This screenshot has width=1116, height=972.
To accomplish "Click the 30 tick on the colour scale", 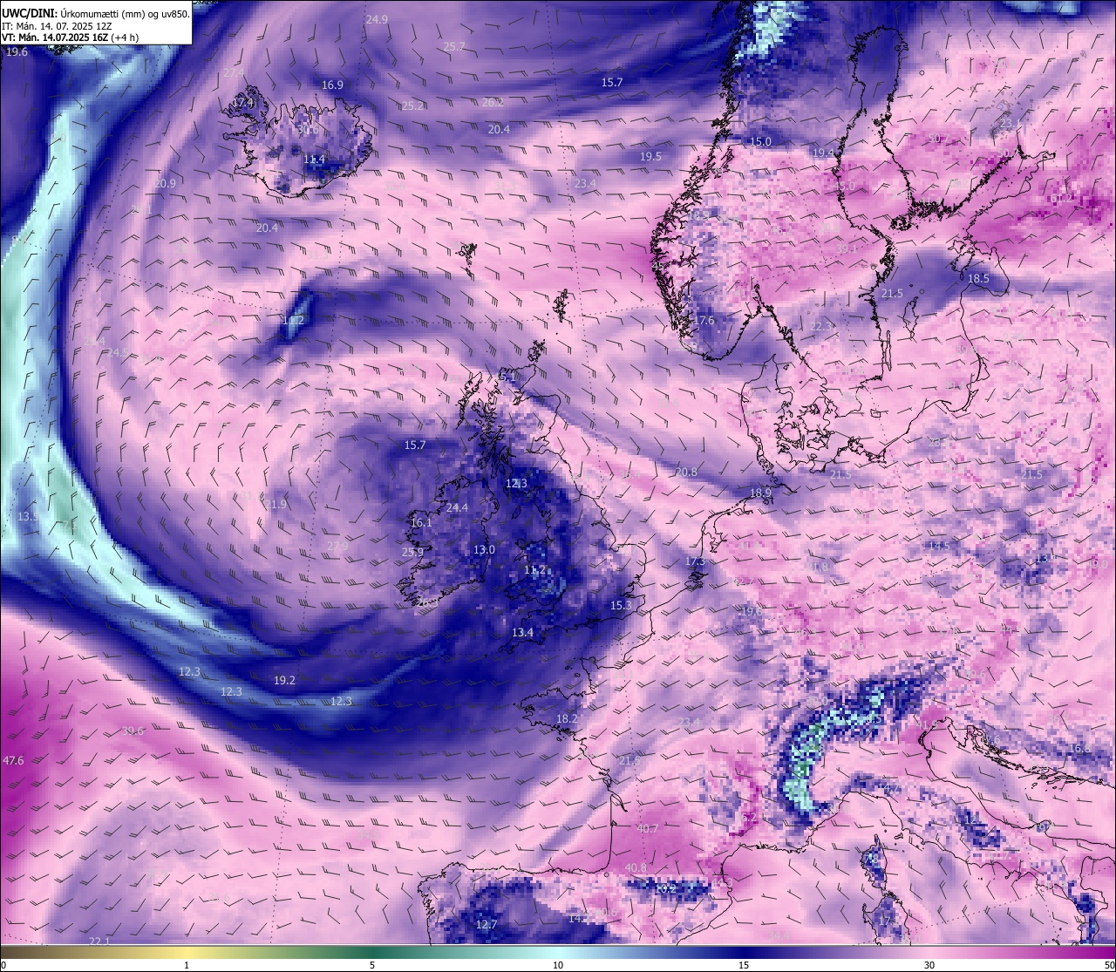I will (929, 965).
